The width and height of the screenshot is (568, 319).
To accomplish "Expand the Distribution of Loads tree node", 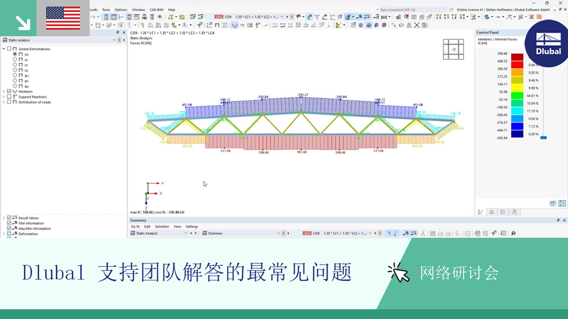I will [4, 102].
